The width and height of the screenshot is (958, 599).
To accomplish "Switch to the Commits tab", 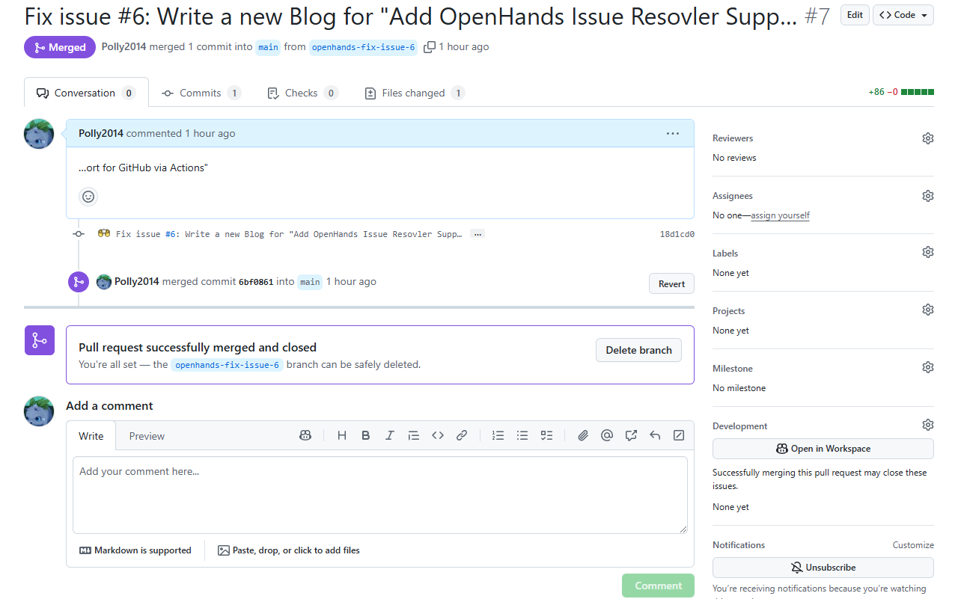I will click(201, 93).
